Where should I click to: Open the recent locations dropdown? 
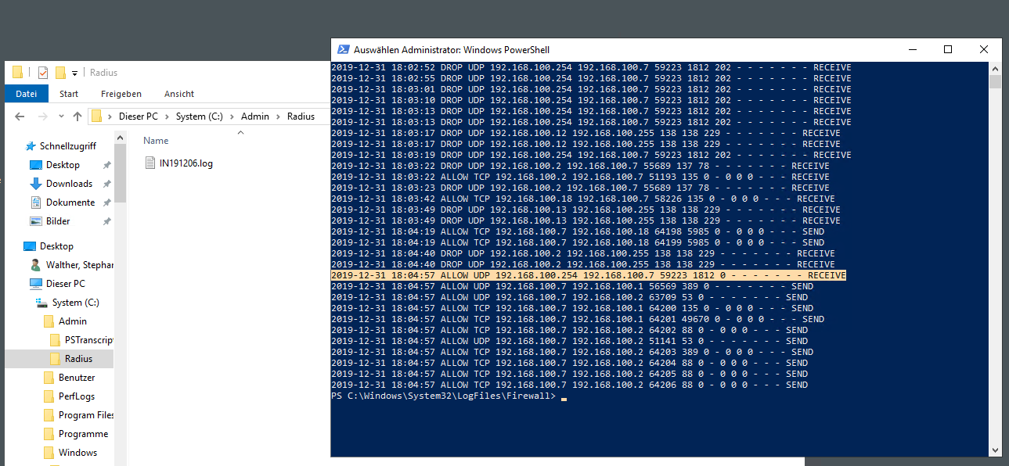click(x=61, y=117)
